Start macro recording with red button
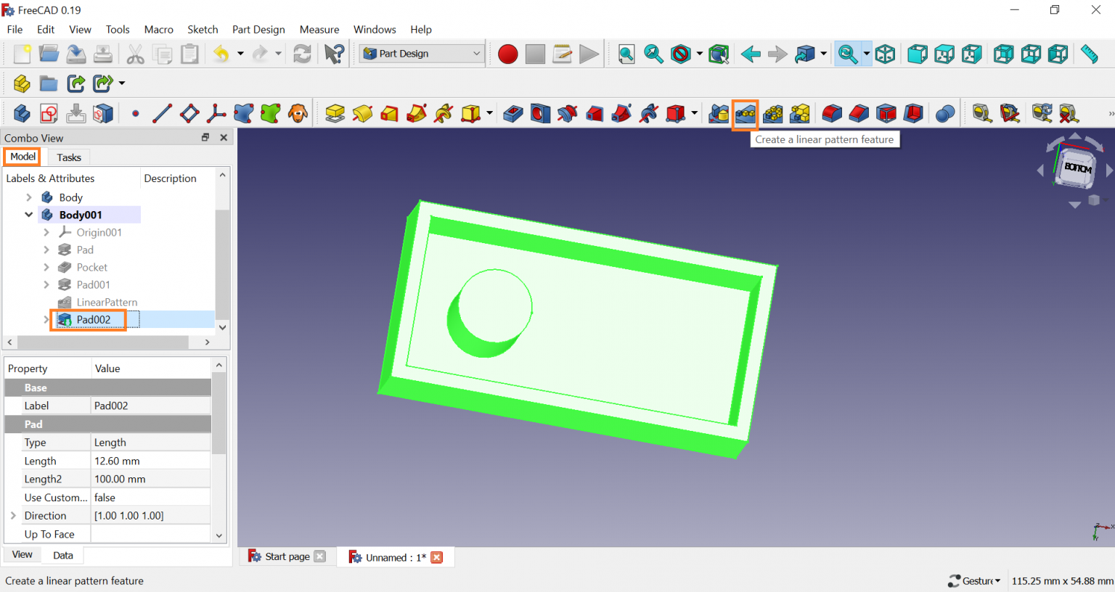Screen dimensions: 1115x592 508,54
